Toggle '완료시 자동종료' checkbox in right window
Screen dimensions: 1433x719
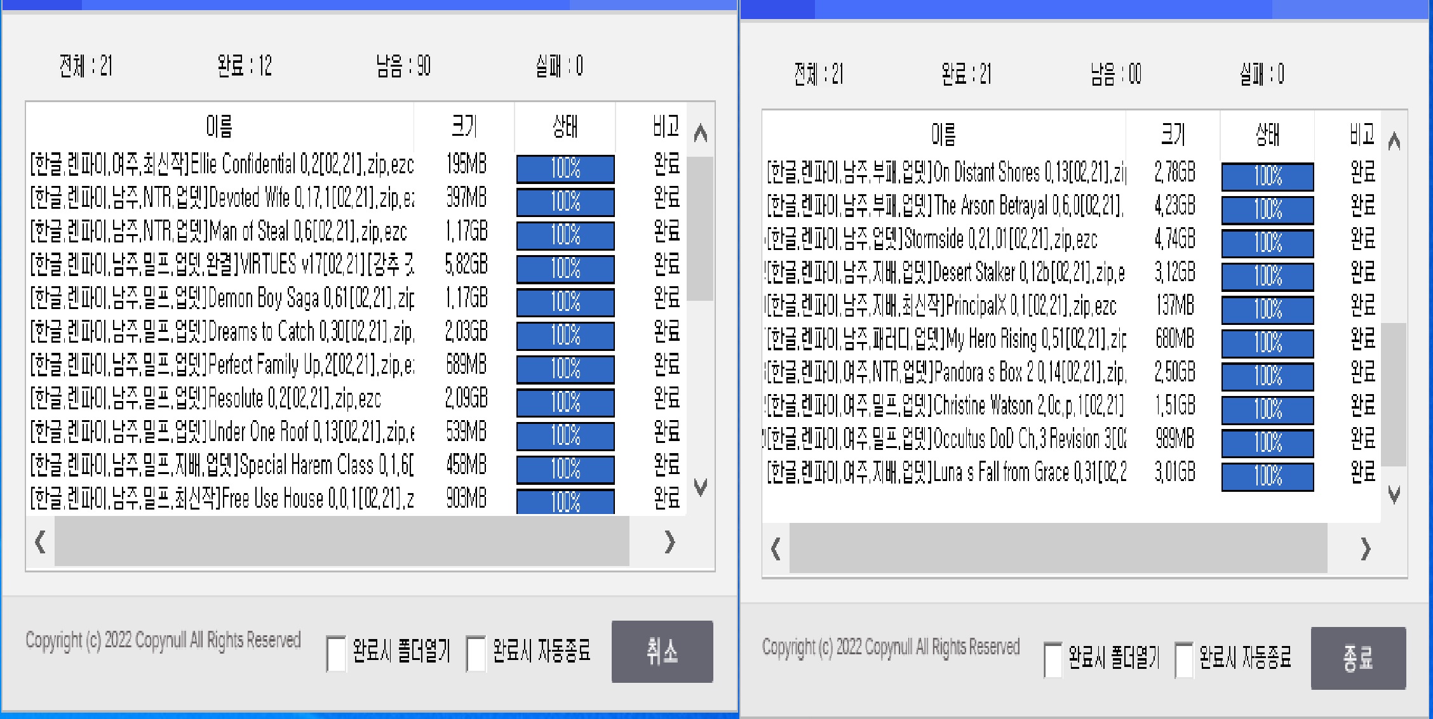tap(1183, 659)
